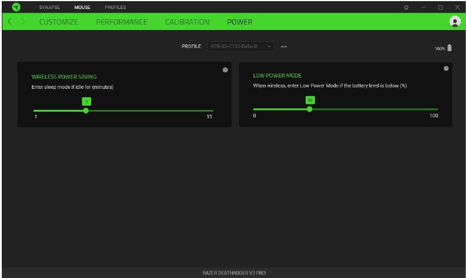Click the PROFILE label text
Image resolution: width=466 pixels, height=278 pixels.
191,46
